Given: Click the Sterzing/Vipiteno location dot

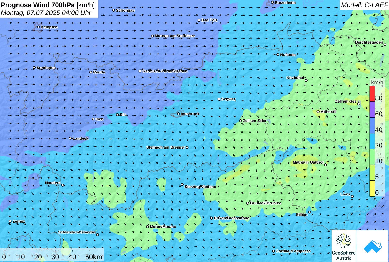Looking at the screenshot, I should (x=182, y=184).
